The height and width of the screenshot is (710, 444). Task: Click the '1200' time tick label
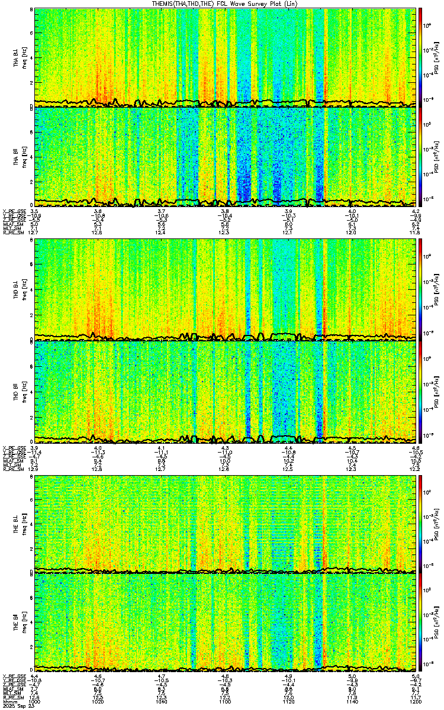pyautogui.click(x=415, y=702)
